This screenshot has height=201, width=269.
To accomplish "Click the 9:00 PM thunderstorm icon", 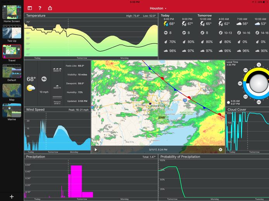I will 184,24.
